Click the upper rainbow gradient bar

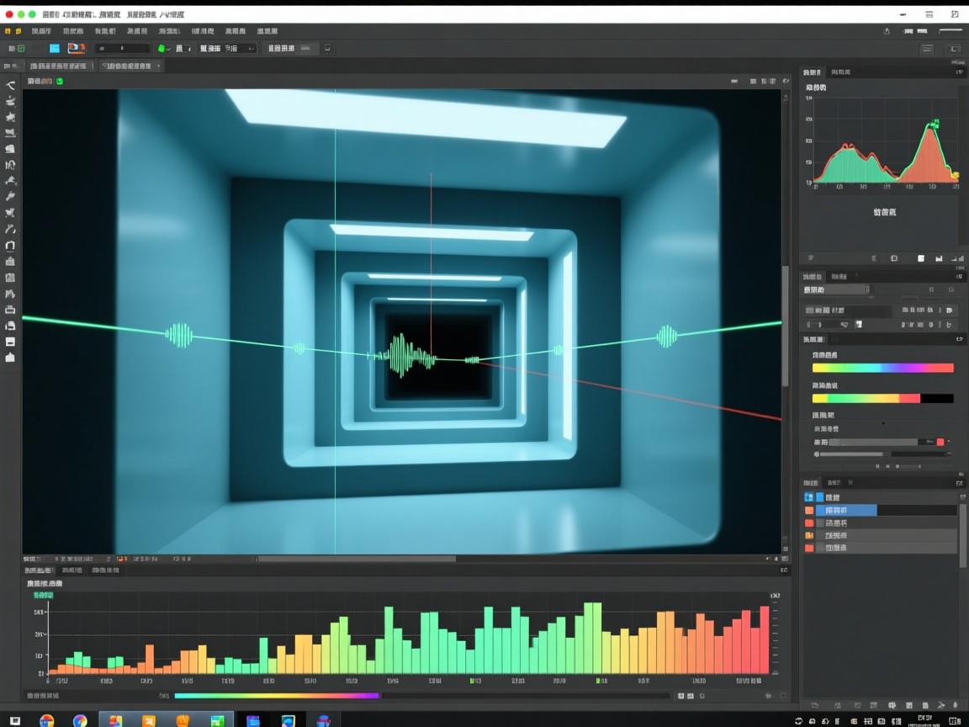pyautogui.click(x=882, y=368)
